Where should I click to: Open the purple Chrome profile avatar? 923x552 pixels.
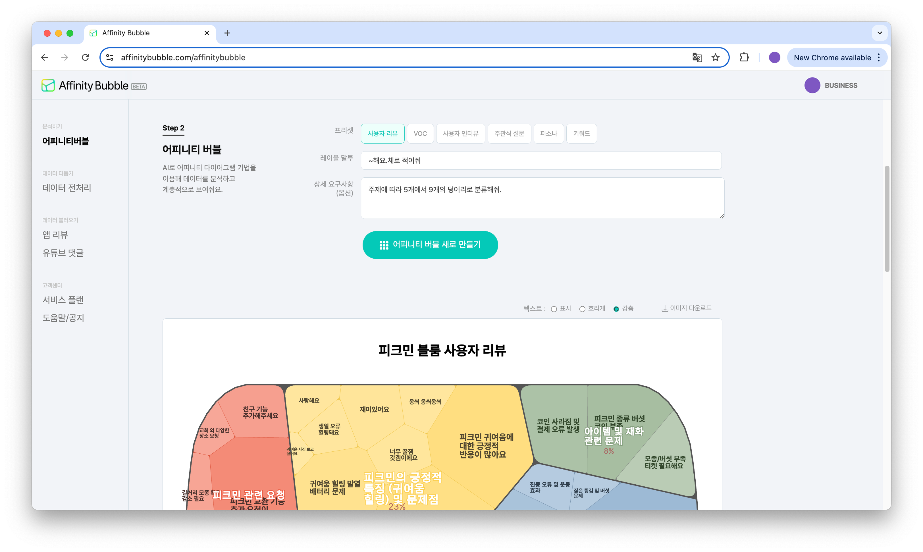click(x=774, y=57)
